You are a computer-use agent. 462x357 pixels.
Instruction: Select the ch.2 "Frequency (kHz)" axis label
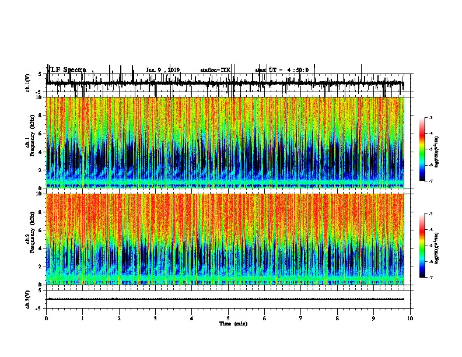click(32, 232)
